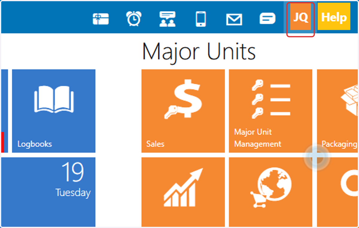Open the gift card icon in header
This screenshot has height=228, width=359.
101,19
